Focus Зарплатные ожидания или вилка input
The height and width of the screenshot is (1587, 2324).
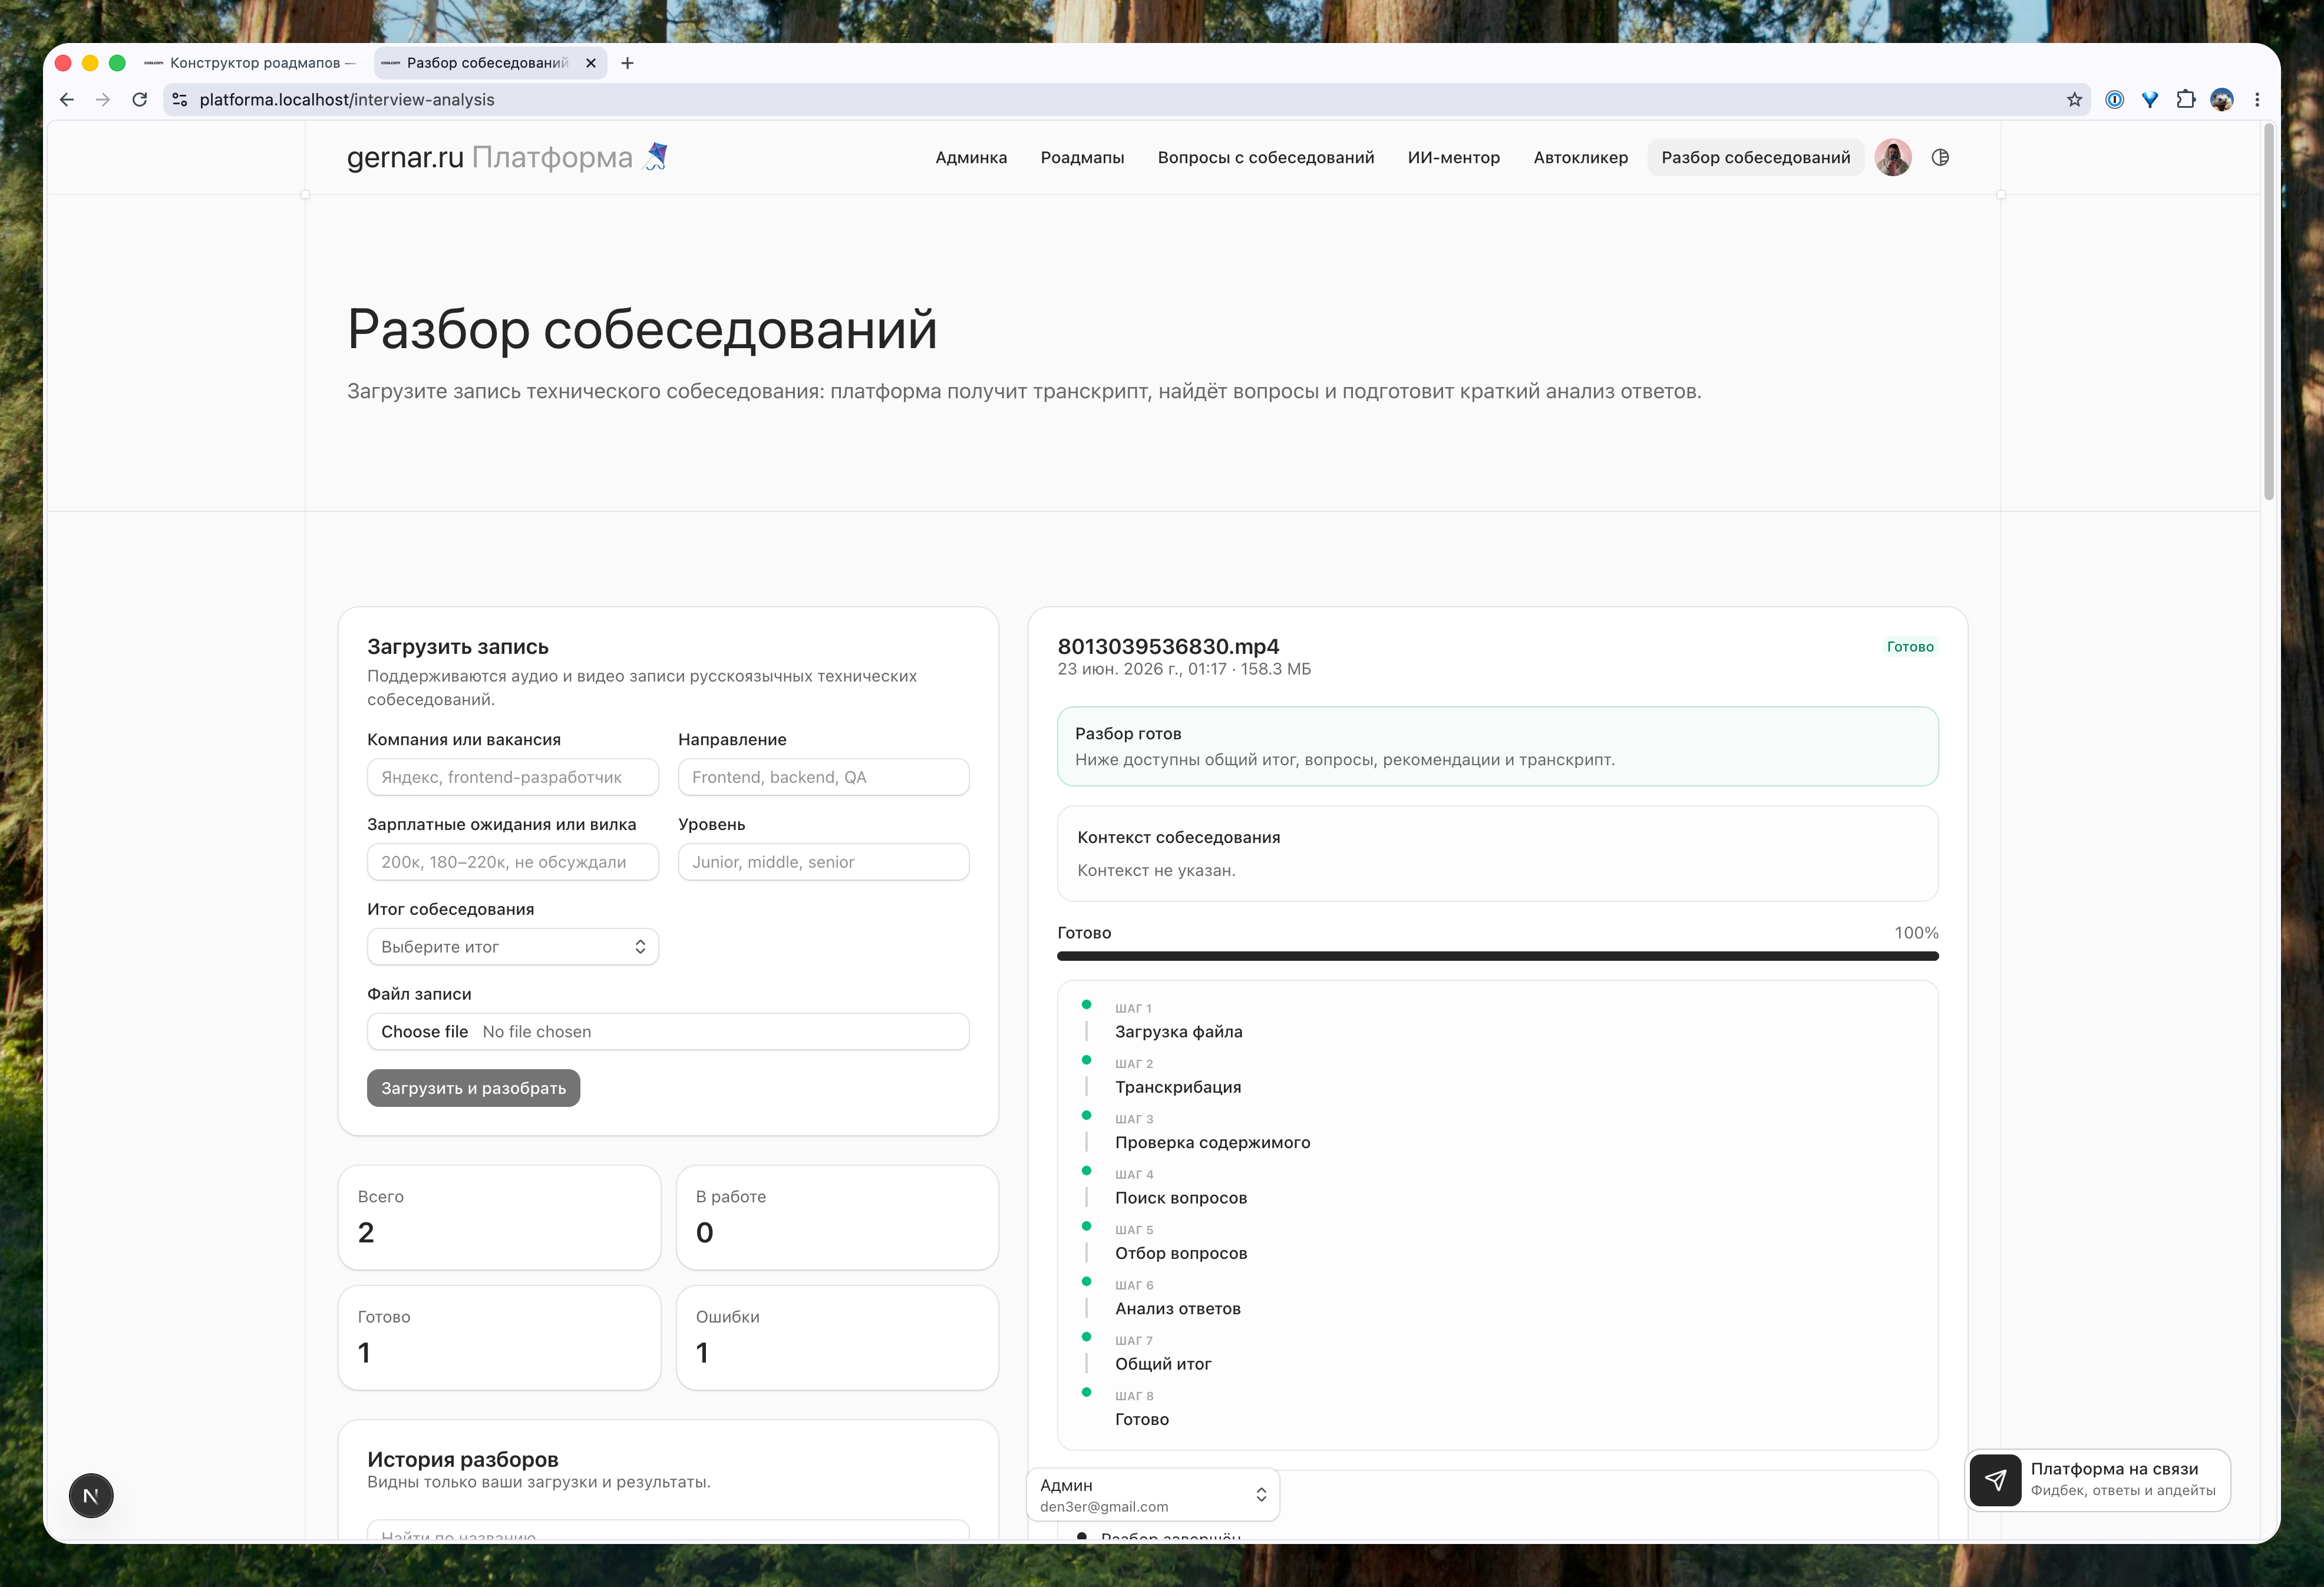[x=512, y=862]
